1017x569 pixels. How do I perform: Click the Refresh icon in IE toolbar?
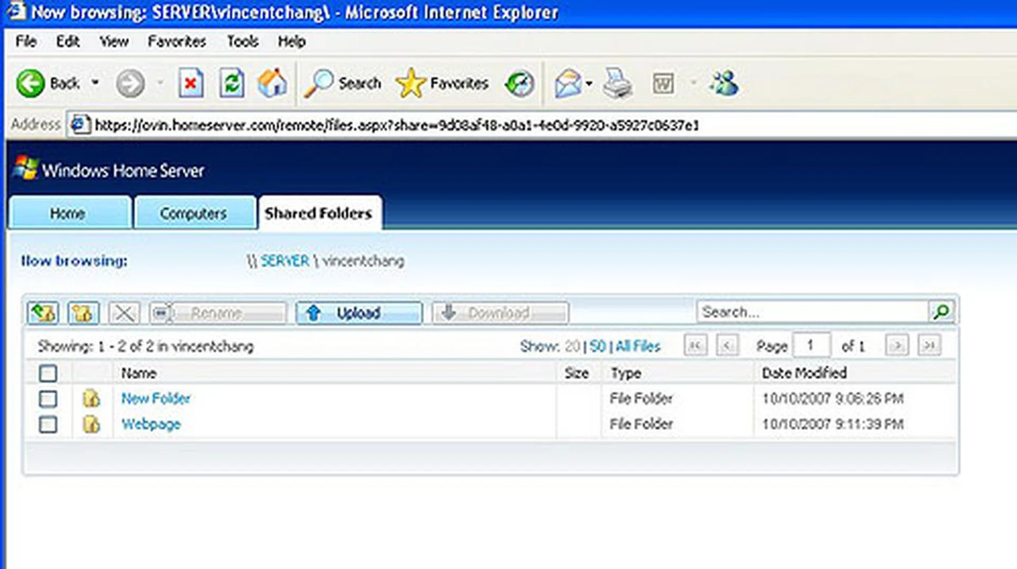(231, 83)
